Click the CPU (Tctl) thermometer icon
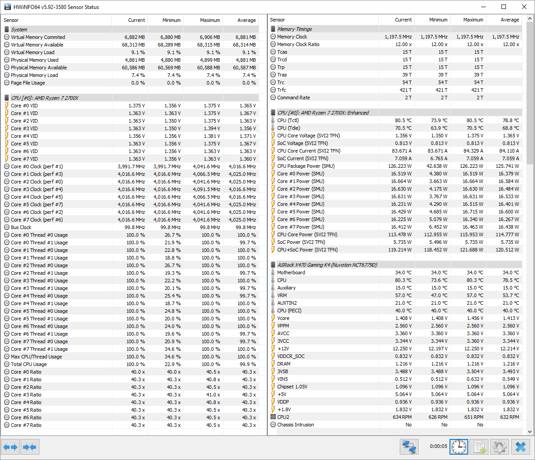Screen dimensions: 535x460 [273, 120]
